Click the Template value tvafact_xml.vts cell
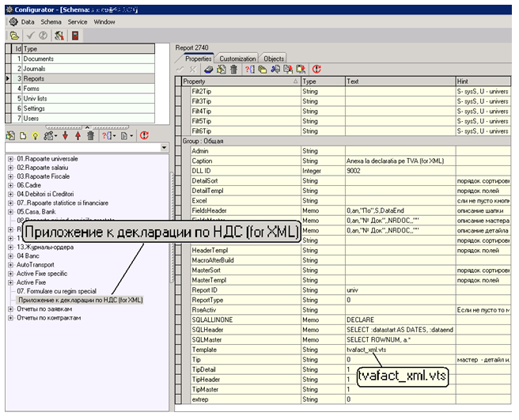The height and width of the screenshot is (420, 519). tap(400, 350)
